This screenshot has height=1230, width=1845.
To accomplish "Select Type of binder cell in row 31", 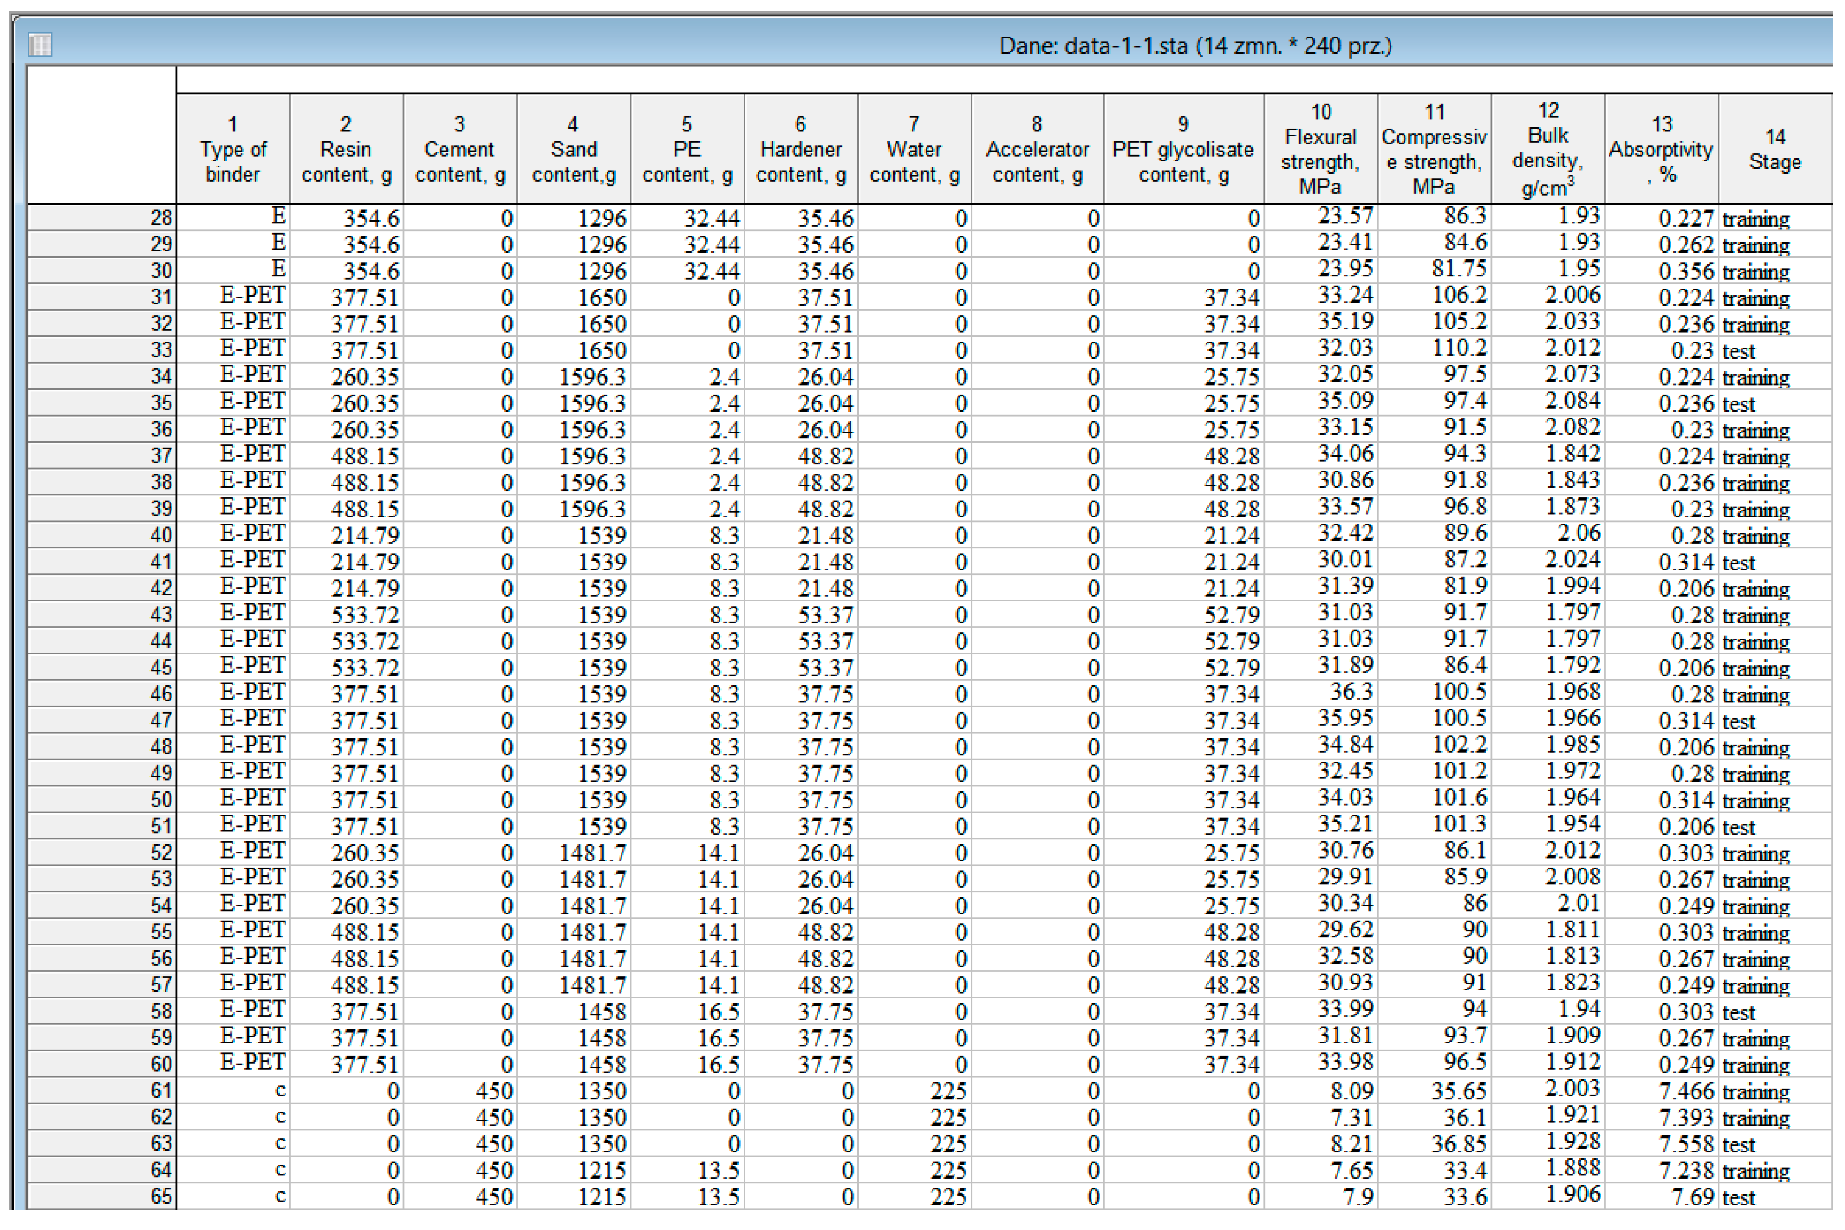I will (233, 297).
